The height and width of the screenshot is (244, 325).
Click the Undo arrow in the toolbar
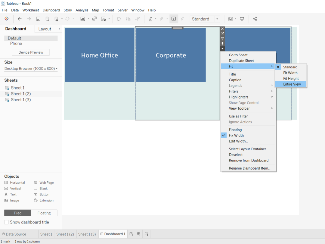coord(20,19)
